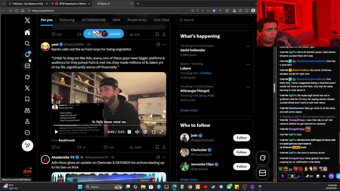The height and width of the screenshot is (191, 340).
Task: Switch to Kick Live Streams browser tab
Action: [28, 4]
